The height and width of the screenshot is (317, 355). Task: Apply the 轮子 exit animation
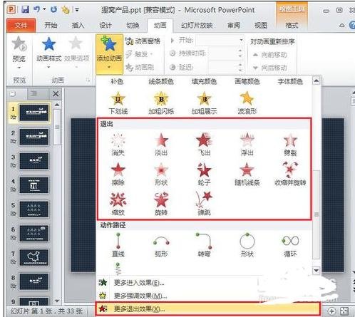204,174
